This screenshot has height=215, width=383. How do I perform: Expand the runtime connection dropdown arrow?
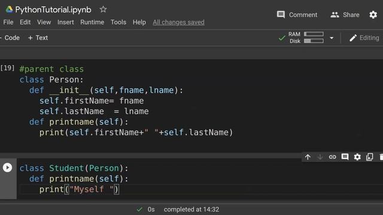[x=332, y=38]
